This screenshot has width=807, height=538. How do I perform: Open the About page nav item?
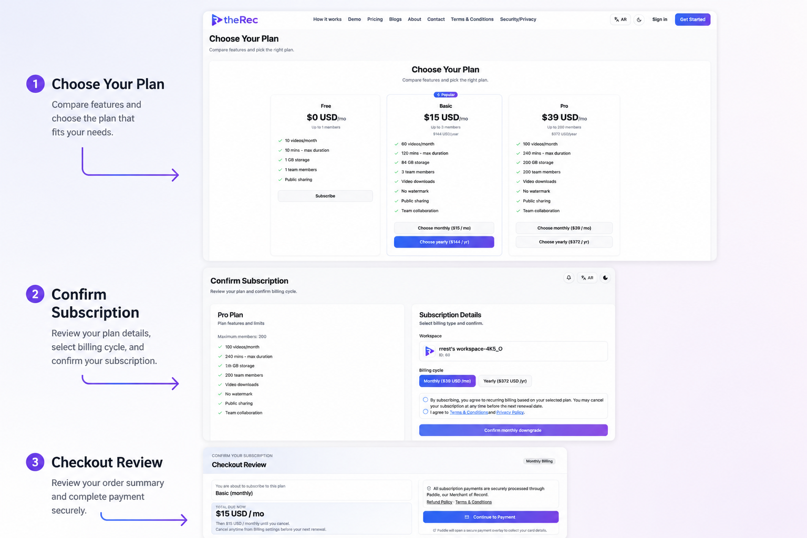point(415,19)
